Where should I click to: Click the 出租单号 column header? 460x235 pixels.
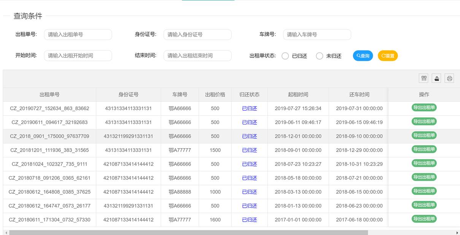pyautogui.click(x=49, y=94)
